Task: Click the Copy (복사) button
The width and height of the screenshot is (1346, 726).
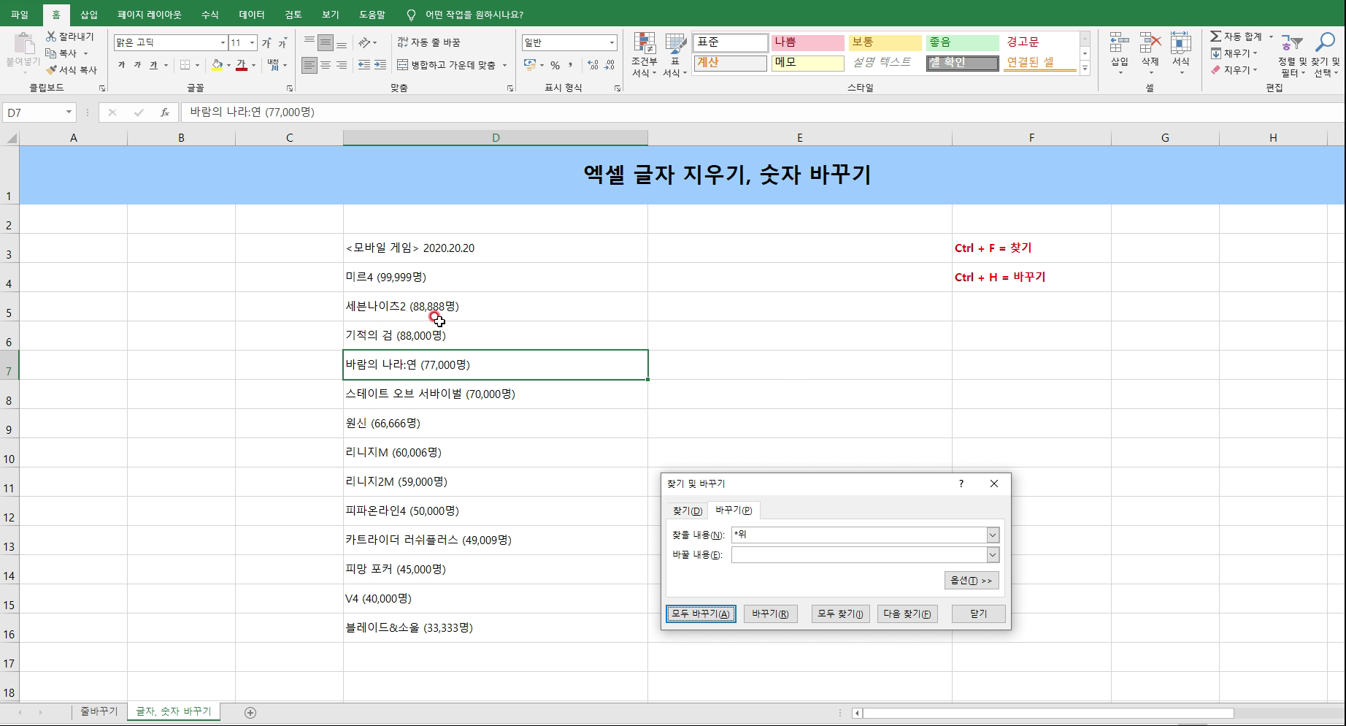Action: pyautogui.click(x=62, y=53)
